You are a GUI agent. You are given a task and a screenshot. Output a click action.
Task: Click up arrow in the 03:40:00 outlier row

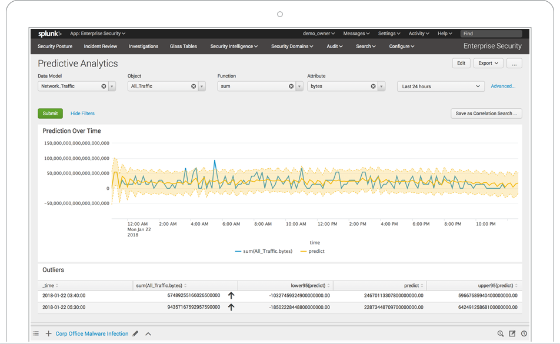tap(231, 295)
